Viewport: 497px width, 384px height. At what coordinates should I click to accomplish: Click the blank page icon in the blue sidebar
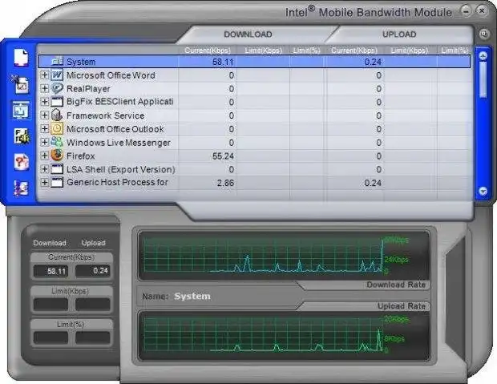click(x=21, y=58)
